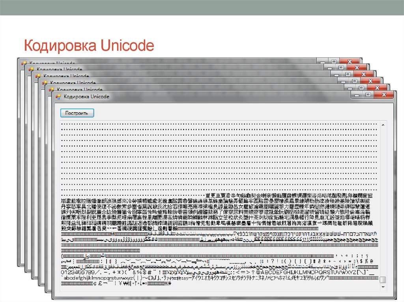Maximize the rearmost Кодировка Unicode window
The width and height of the screenshot is (404, 302).
coord(334,62)
